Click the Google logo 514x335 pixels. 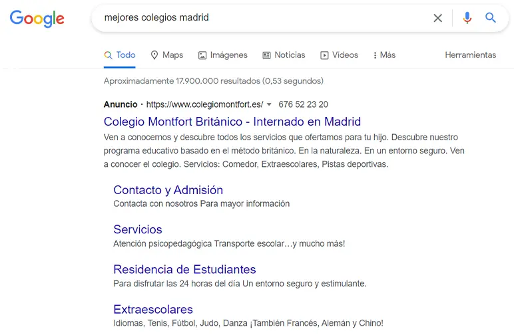tap(37, 19)
